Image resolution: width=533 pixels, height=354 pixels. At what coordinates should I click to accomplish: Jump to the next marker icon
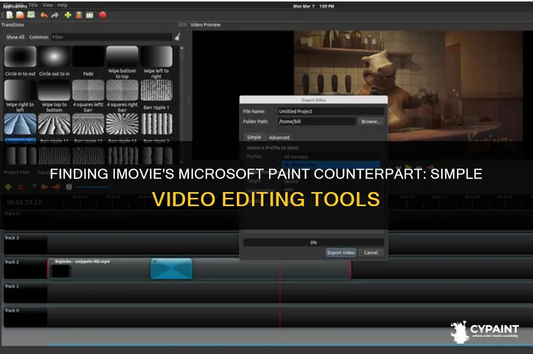(x=56, y=187)
